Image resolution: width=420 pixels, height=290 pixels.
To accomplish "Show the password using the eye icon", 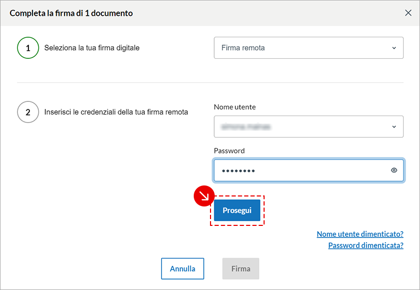I will pos(394,170).
